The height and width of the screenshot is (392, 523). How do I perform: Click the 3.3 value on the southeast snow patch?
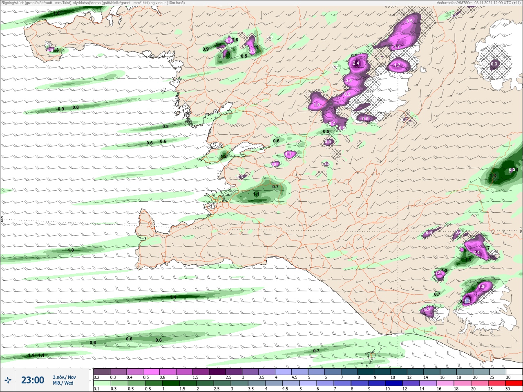point(467,301)
